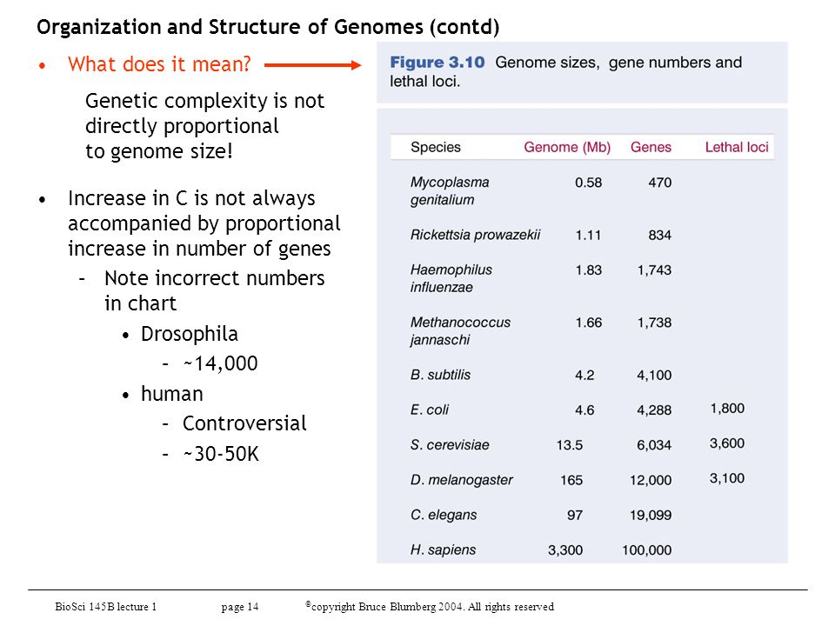
Task: Click the 'page 14' footer label
Action: click(x=240, y=606)
